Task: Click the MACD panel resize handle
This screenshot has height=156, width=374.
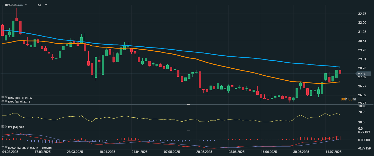Action: (188, 130)
